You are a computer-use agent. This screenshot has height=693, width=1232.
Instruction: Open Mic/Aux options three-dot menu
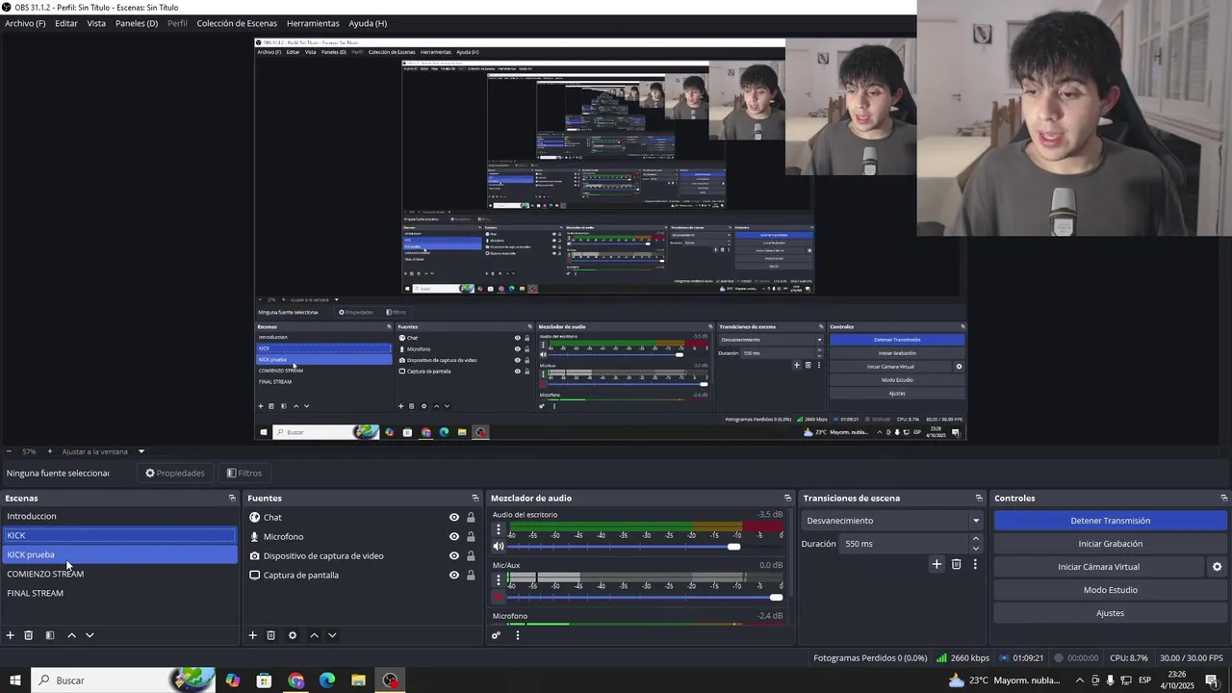(498, 579)
